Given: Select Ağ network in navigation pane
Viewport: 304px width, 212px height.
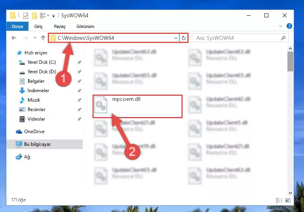Looking at the screenshot, I should coord(27,157).
